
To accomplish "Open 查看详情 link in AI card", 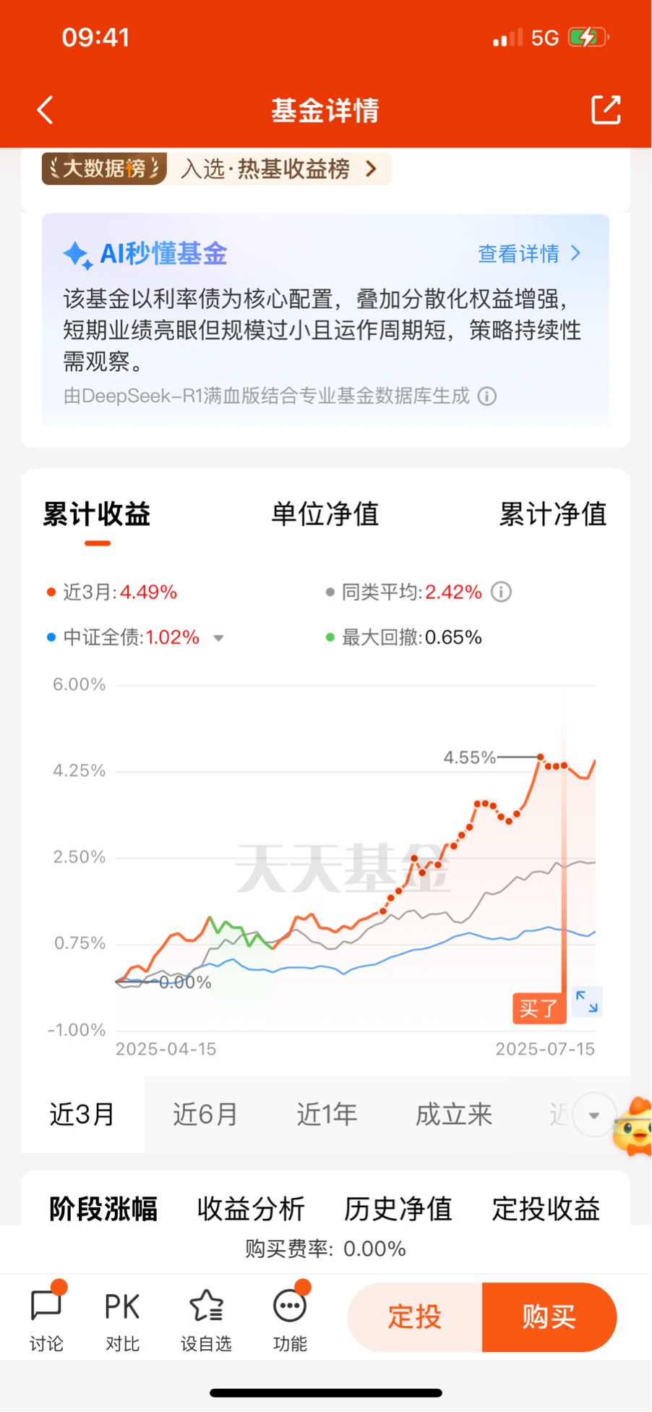I will coord(529,254).
